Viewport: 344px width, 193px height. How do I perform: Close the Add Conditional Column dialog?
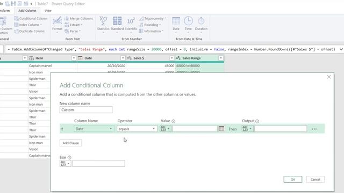[x=328, y=77]
